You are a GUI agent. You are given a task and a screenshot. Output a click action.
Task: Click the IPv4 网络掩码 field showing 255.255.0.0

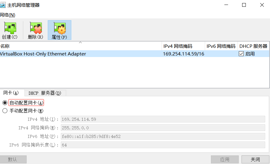tap(163, 128)
